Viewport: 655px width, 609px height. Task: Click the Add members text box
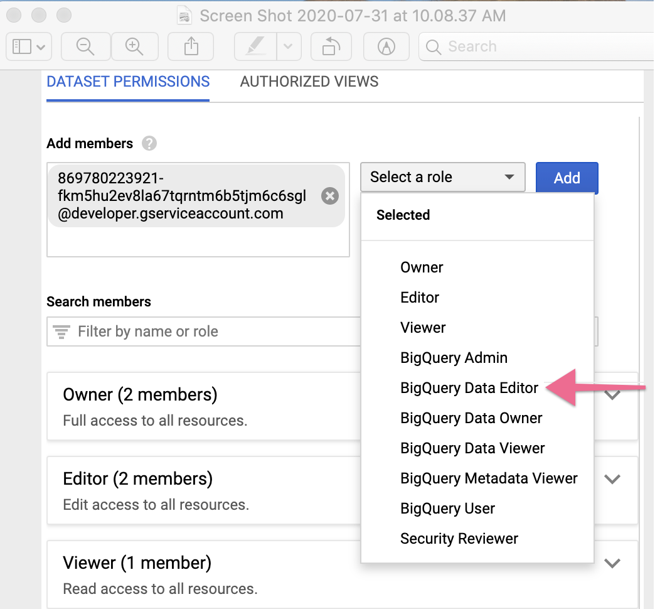[198, 210]
